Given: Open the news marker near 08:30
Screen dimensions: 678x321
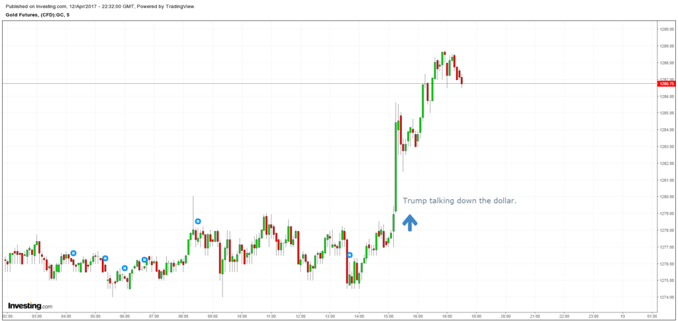Looking at the screenshot, I should 198,221.
